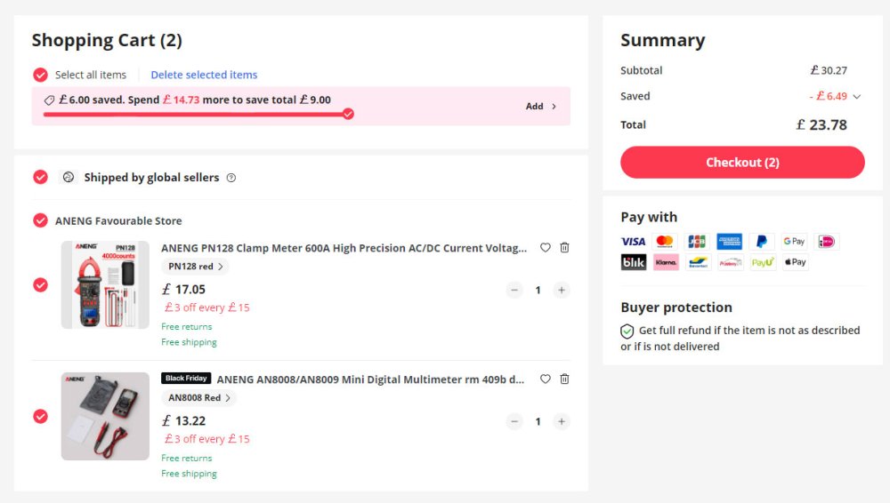Click the Checkout (2) button

pos(742,163)
